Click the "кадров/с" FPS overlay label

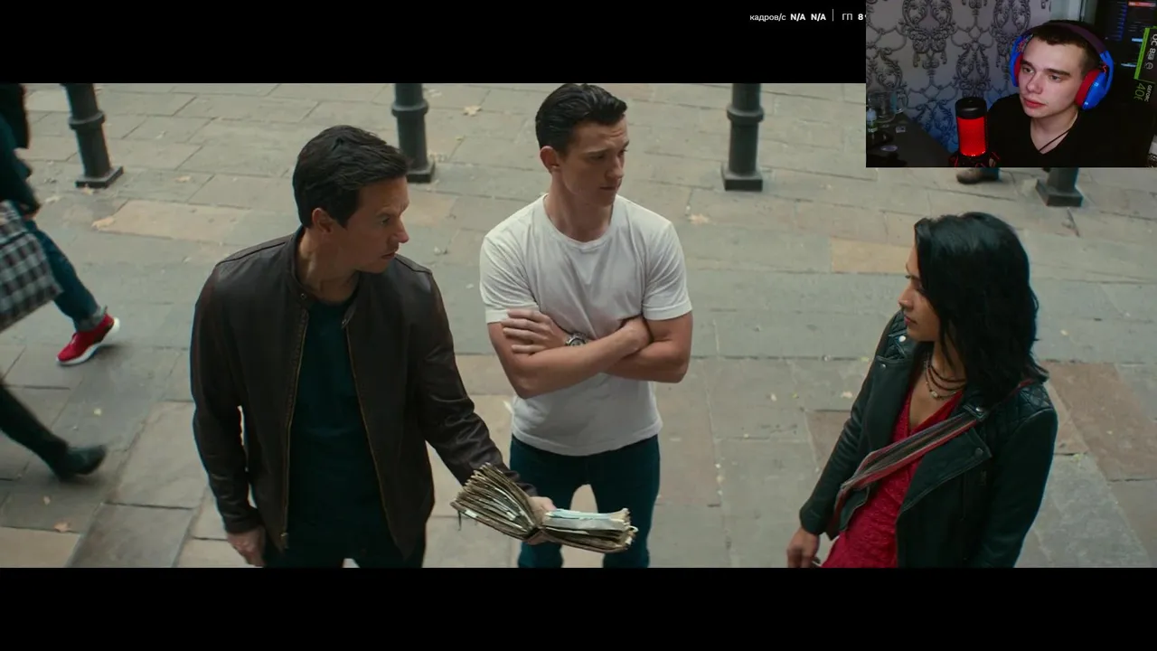pyautogui.click(x=767, y=17)
